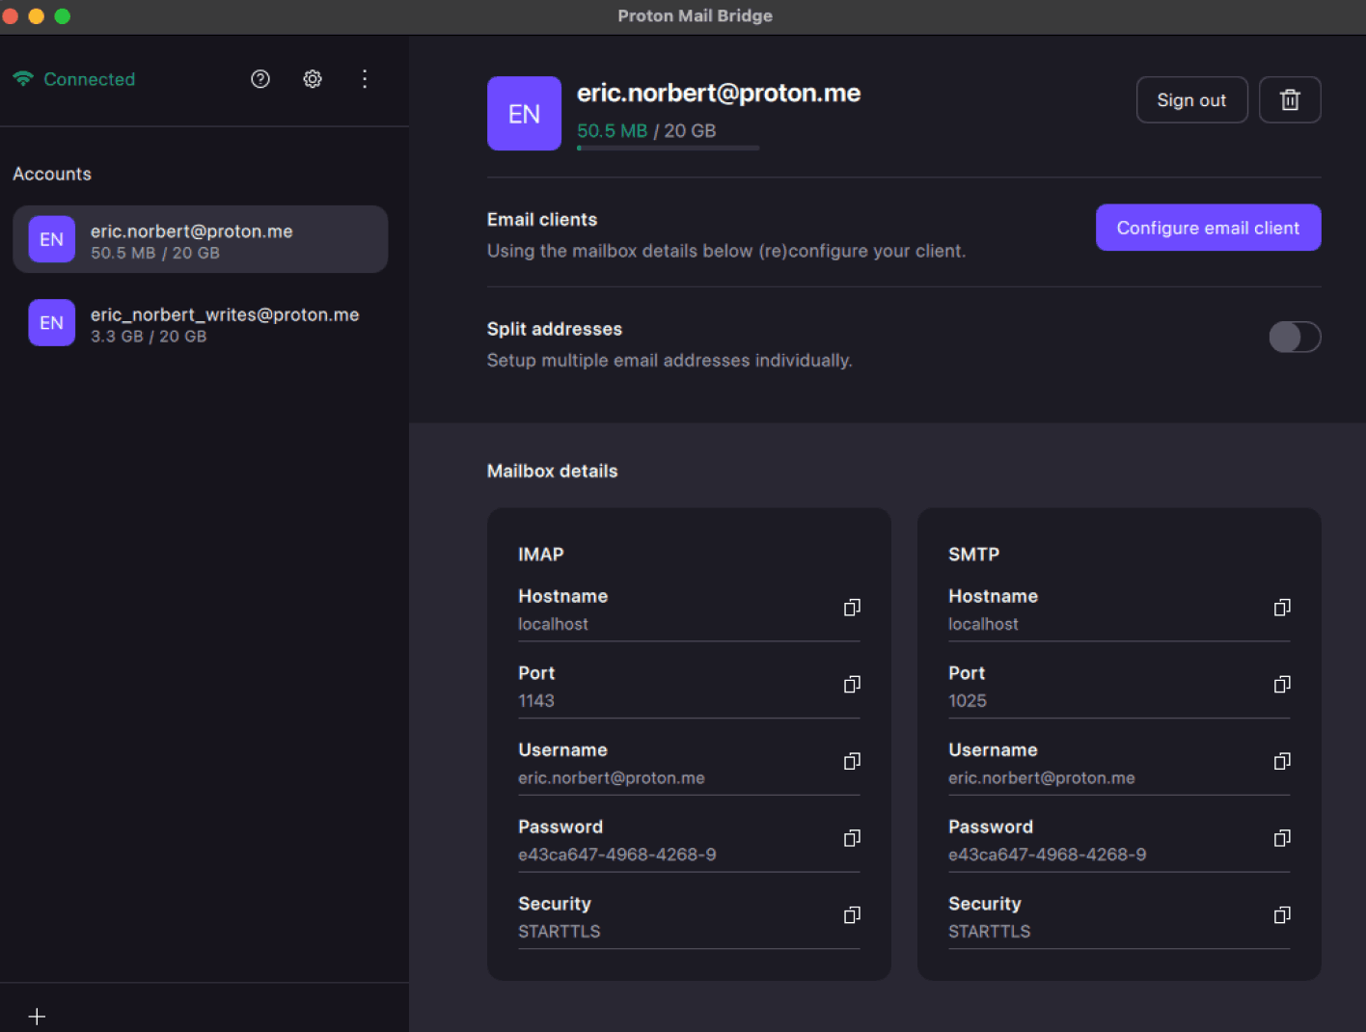Click the SMTP section title
The image size is (1366, 1032).
[973, 555]
